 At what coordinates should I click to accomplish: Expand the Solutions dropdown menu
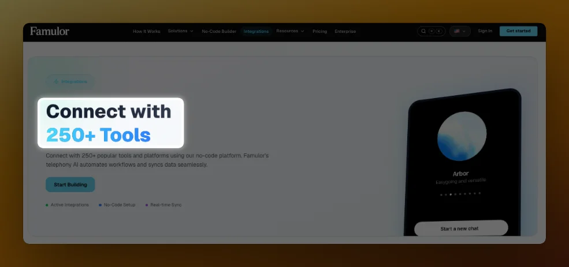pyautogui.click(x=181, y=31)
